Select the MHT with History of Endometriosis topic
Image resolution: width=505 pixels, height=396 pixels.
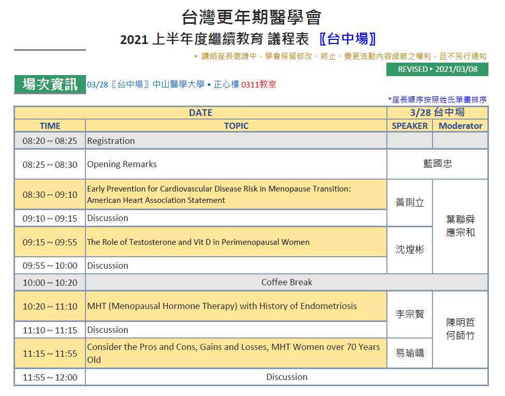click(222, 306)
